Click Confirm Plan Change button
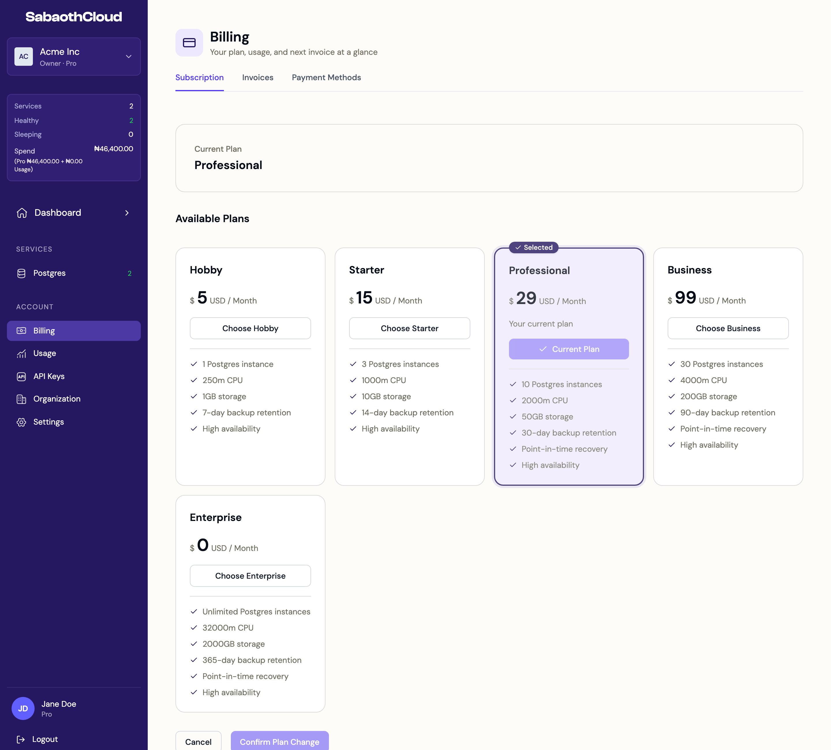Viewport: 831px width, 750px height. point(280,741)
